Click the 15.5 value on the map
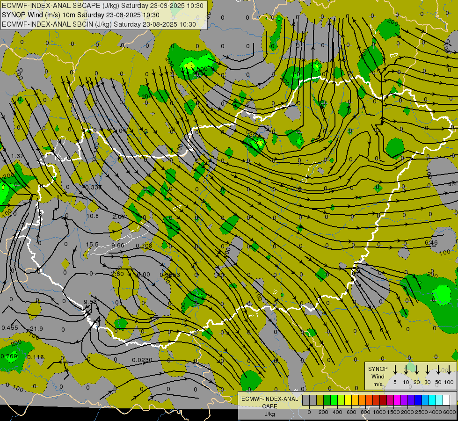Viewport: 458px width, 421px height. pos(92,245)
